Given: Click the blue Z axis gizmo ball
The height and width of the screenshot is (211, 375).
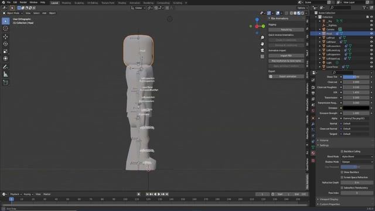Looking at the screenshot, I should 257,19.
